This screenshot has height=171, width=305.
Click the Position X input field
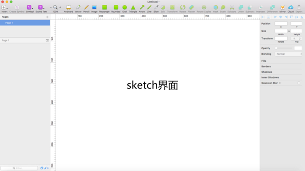click(281, 23)
